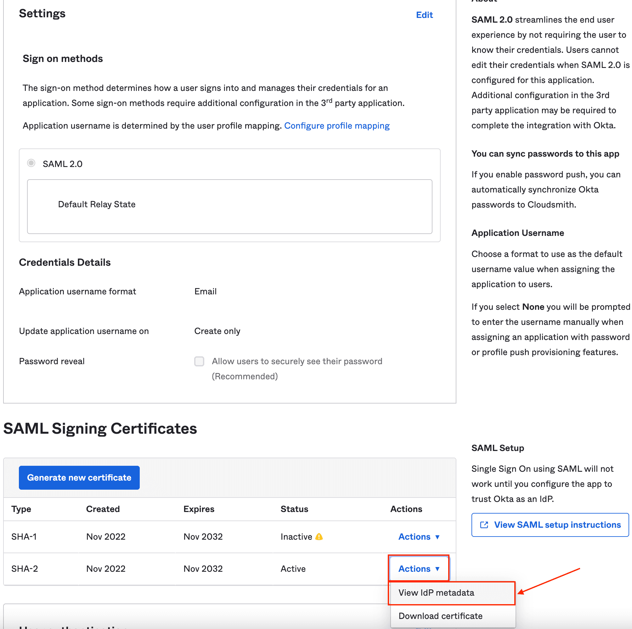Viewport: 632px width, 629px height.
Task: Open the Actions dropdown for the SHA-2 certificate
Action: tap(415, 569)
